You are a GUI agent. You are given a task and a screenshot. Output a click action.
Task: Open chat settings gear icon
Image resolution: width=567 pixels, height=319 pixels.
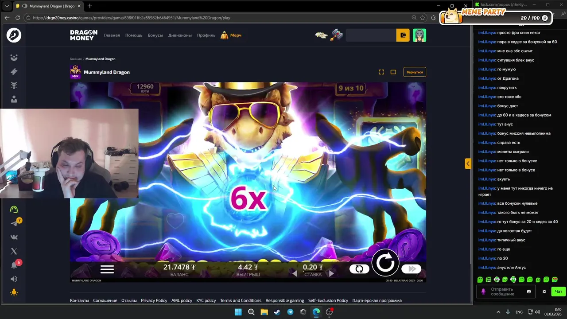(x=544, y=292)
